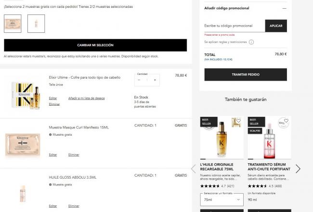Image resolution: width=313 pixels, height=212 pixels.
Task: Open Elixir Ultime - Cofre product title
Action: [85, 77]
